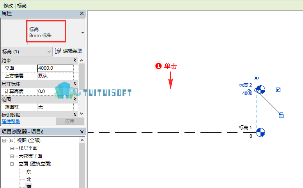This screenshot has height=188, width=303.
Task: Close the 属性 properties panel
Action: pos(82,13)
